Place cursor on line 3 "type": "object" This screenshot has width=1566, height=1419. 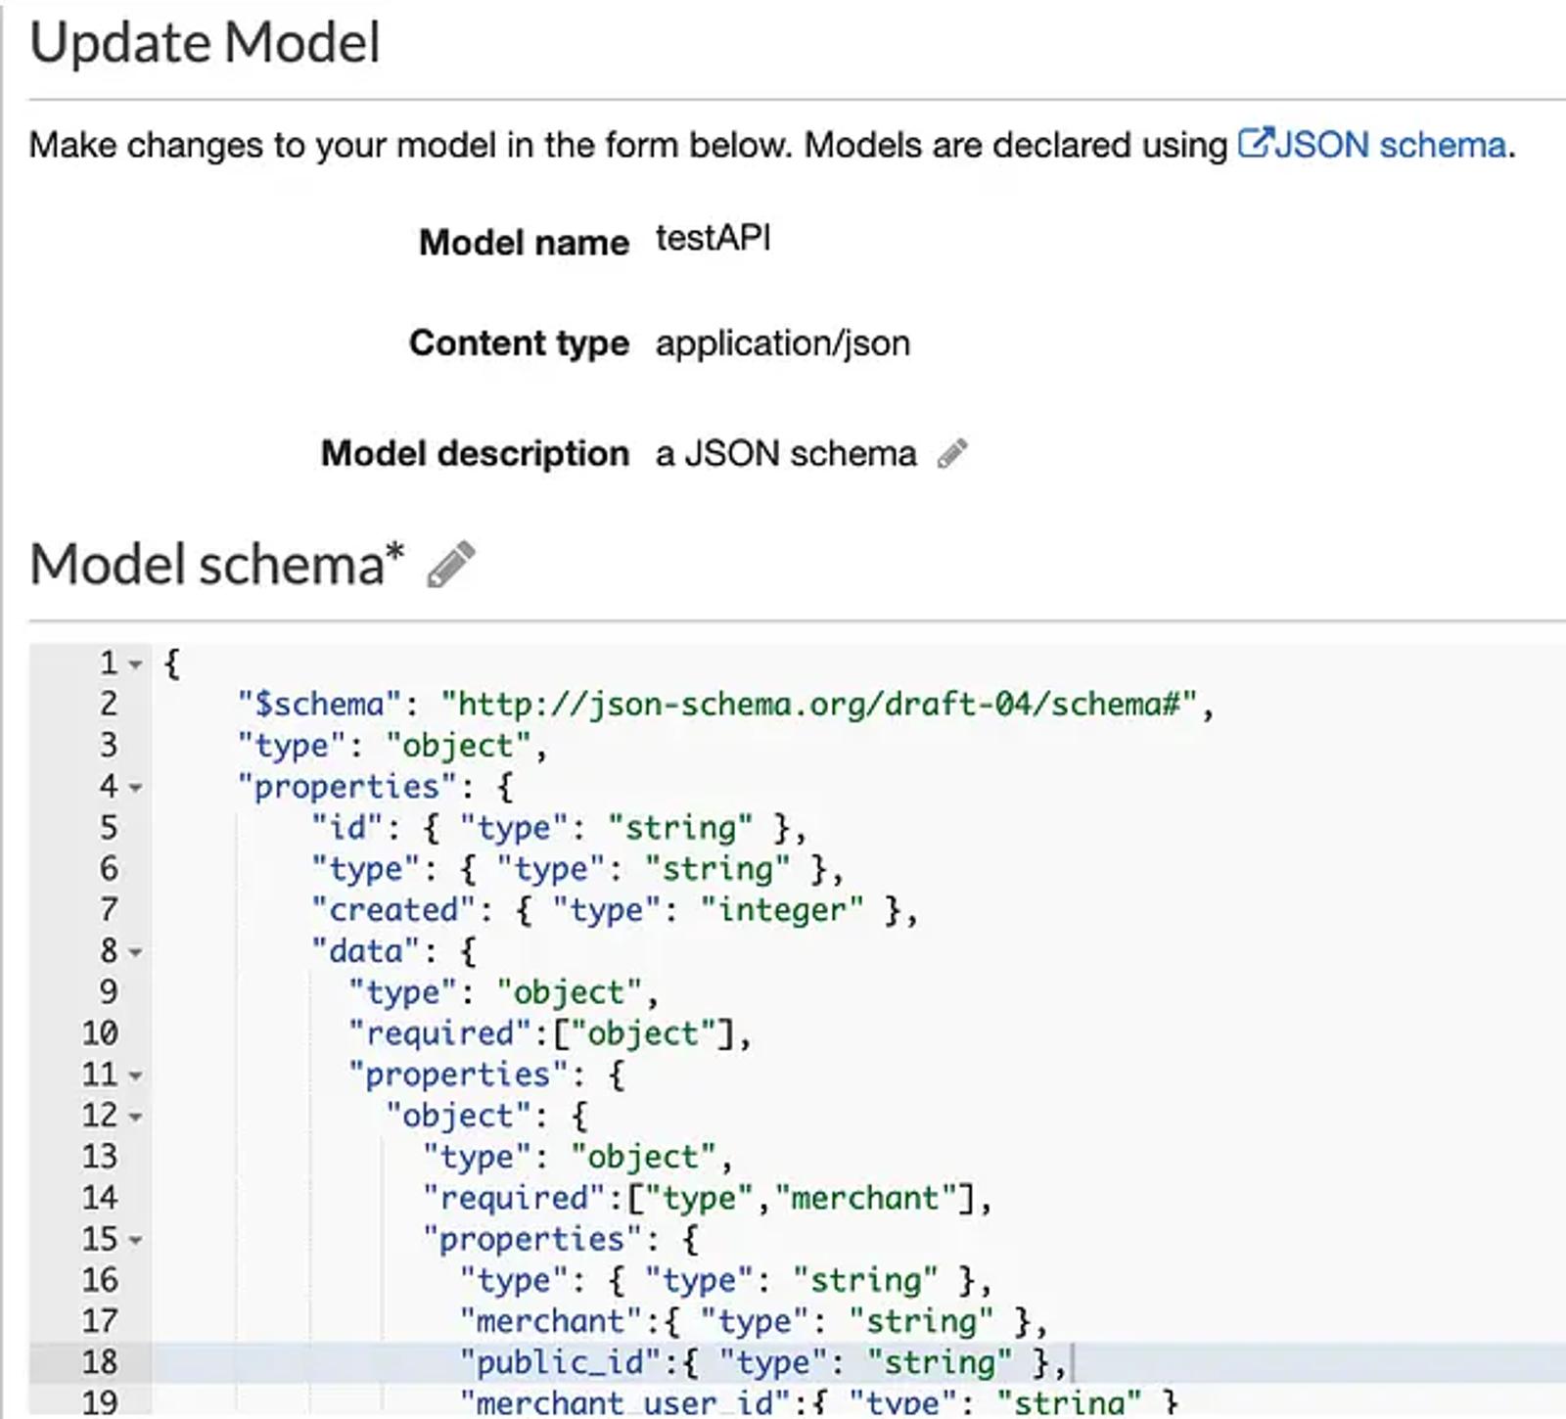[x=392, y=746]
